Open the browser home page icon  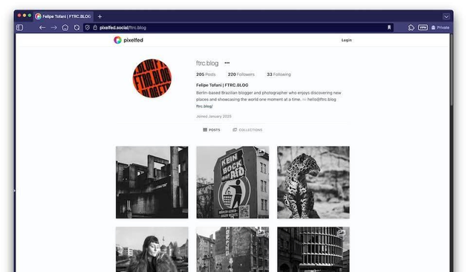pos(65,27)
